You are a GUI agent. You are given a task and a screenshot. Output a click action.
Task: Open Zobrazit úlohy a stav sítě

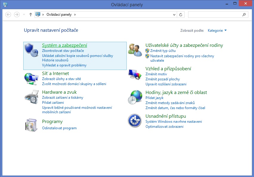click(x=61, y=79)
